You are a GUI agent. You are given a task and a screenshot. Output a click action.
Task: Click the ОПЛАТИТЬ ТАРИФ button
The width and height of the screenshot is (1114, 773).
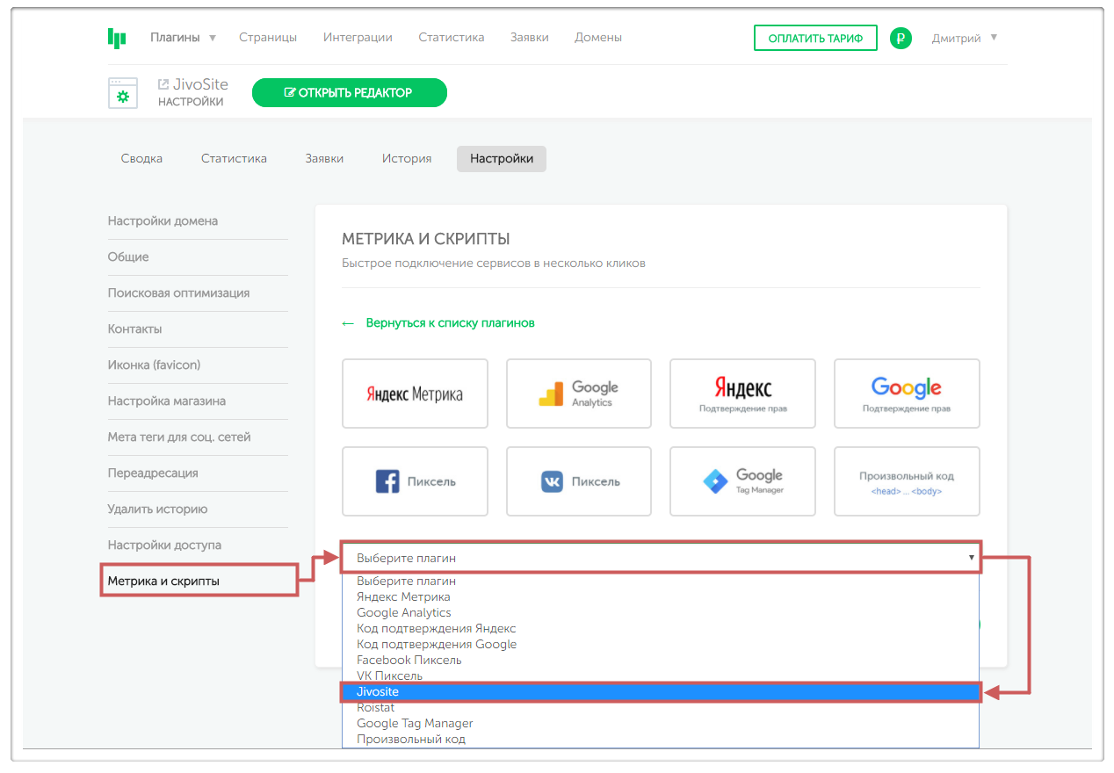click(x=815, y=38)
